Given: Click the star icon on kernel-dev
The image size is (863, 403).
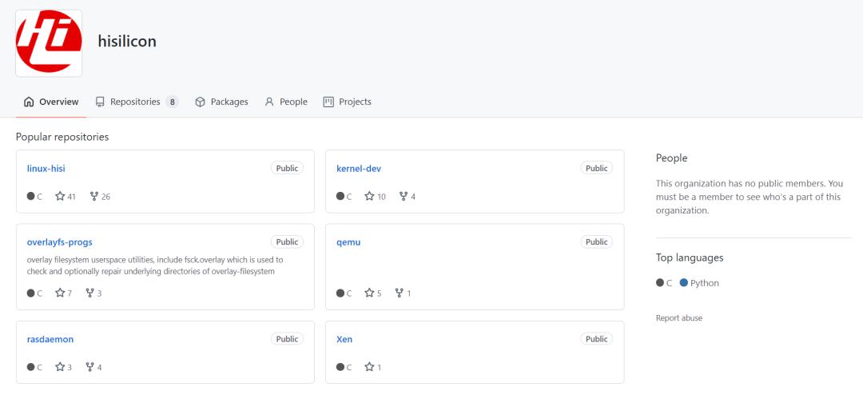Looking at the screenshot, I should coord(369,196).
